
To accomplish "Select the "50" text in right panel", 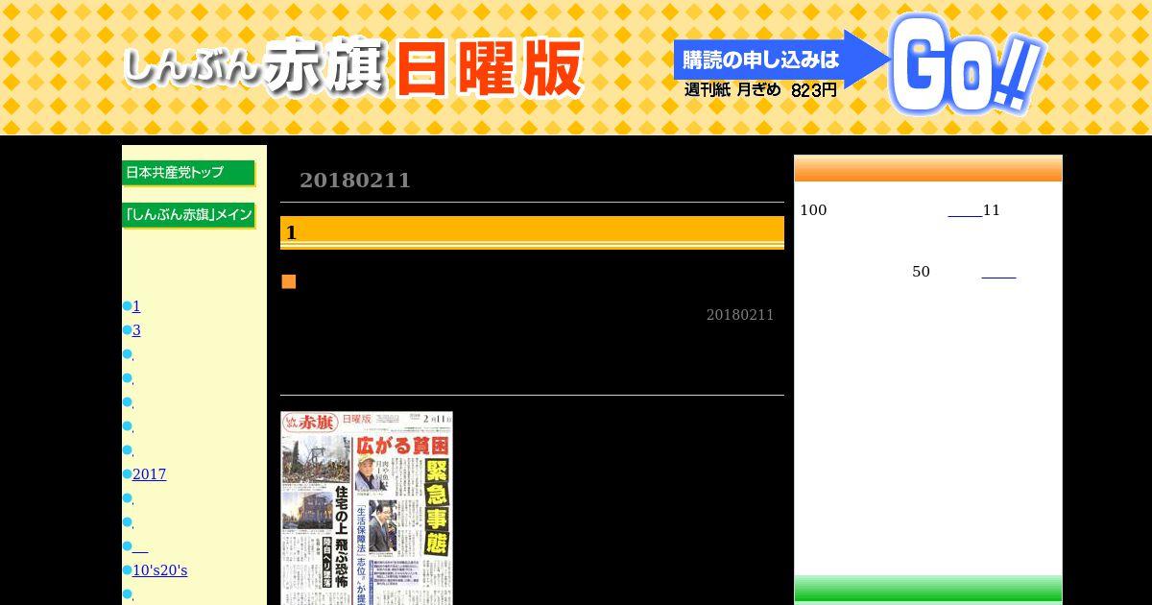I will pyautogui.click(x=921, y=272).
